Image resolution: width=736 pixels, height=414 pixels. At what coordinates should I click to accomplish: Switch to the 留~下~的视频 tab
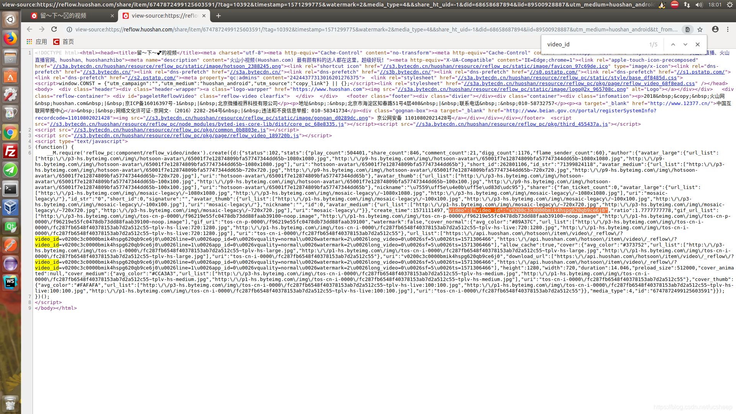69,16
